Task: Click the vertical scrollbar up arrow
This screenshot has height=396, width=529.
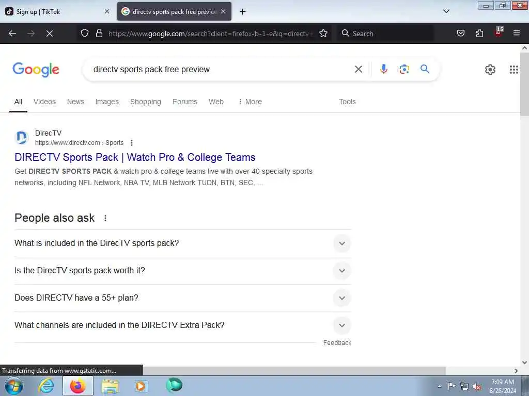Action: click(524, 48)
